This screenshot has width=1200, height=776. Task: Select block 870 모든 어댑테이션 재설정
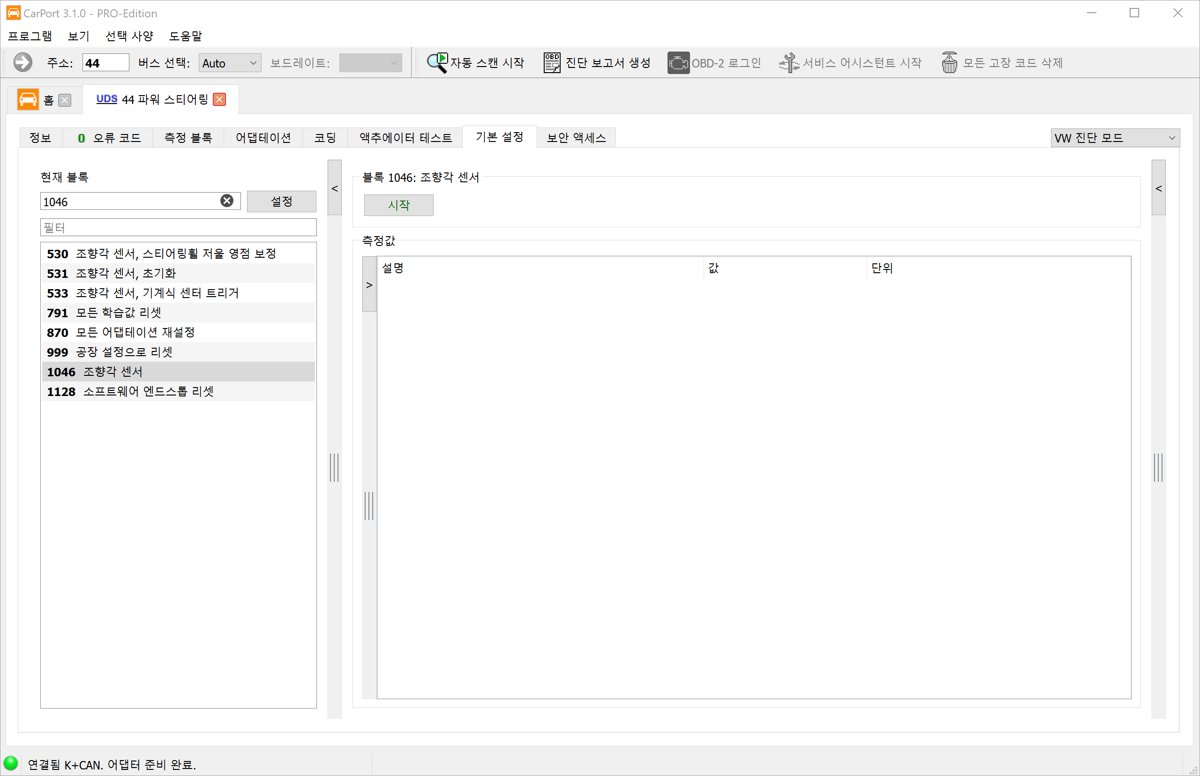click(179, 332)
